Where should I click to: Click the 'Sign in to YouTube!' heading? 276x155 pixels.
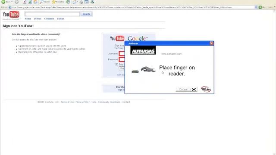coord(18,26)
